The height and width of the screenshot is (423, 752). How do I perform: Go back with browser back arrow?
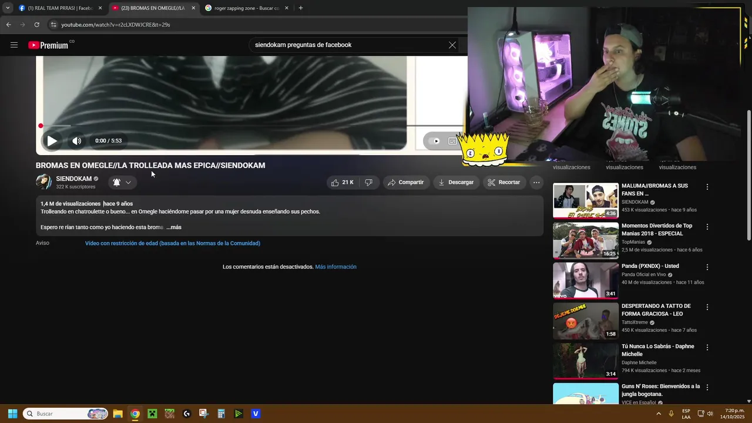(8, 25)
